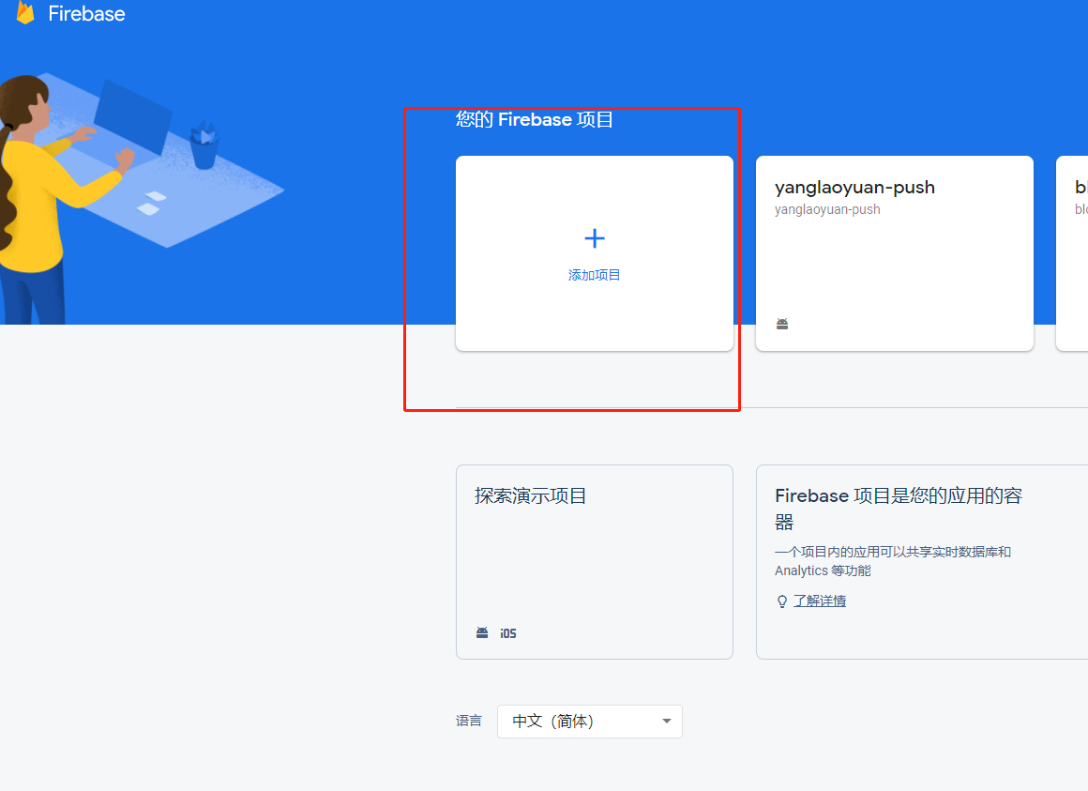1088x791 pixels.
Task: Click the 添加项目 label
Action: point(594,274)
